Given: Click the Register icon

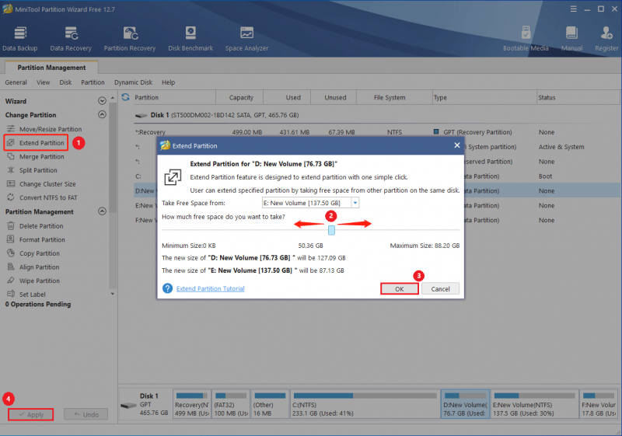Looking at the screenshot, I should click(606, 38).
